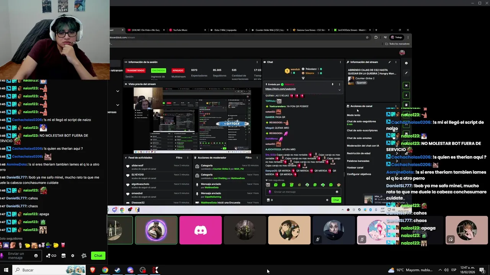Click the Trabajo browser profile button
Image resolution: width=490 pixels, height=275 pixels.
pos(397,37)
